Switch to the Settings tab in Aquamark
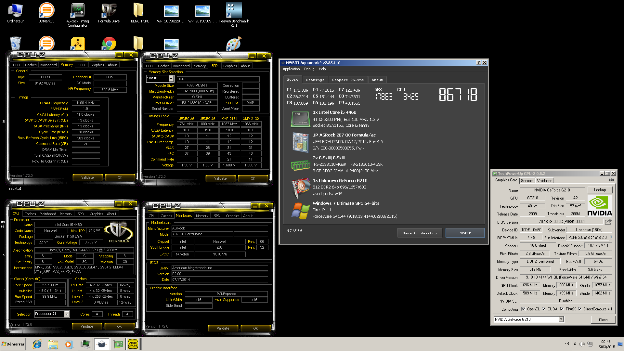The width and height of the screenshot is (624, 351). tap(315, 80)
